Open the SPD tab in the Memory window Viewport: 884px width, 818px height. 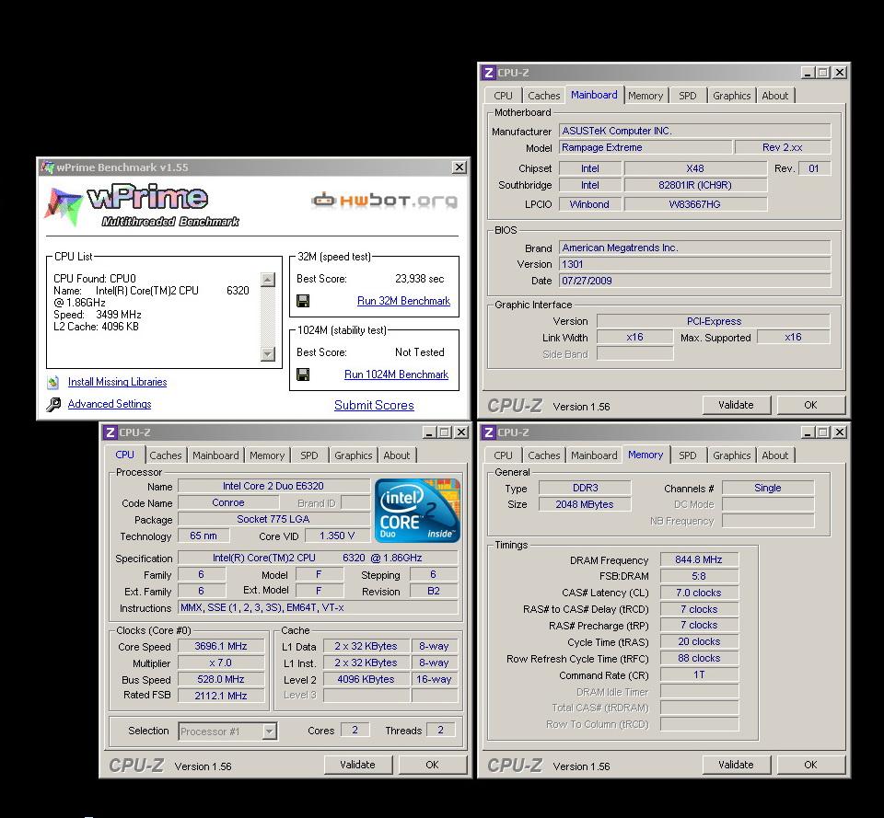[687, 455]
